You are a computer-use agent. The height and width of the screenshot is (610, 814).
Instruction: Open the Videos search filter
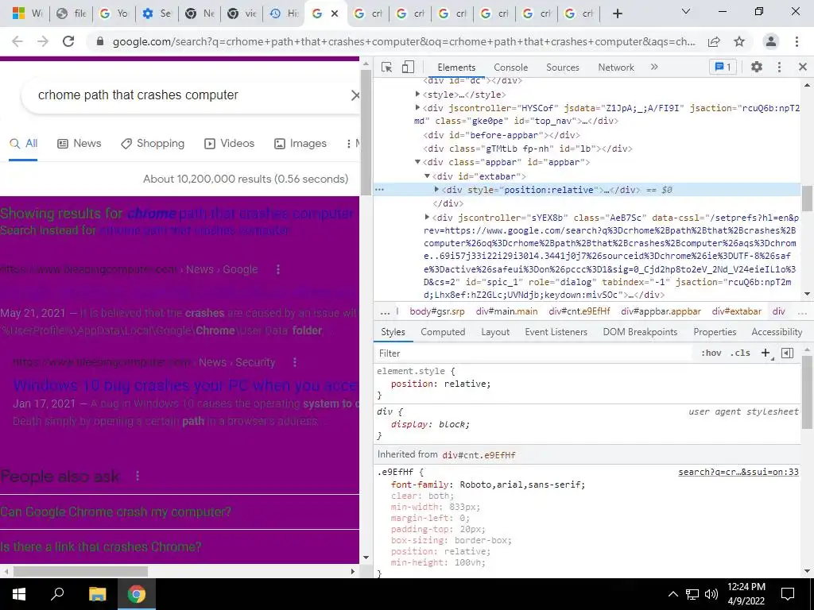(229, 144)
